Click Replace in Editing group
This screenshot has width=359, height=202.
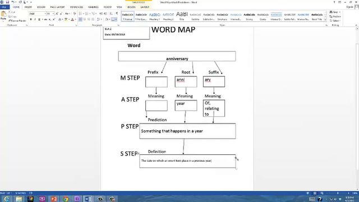(335, 16)
